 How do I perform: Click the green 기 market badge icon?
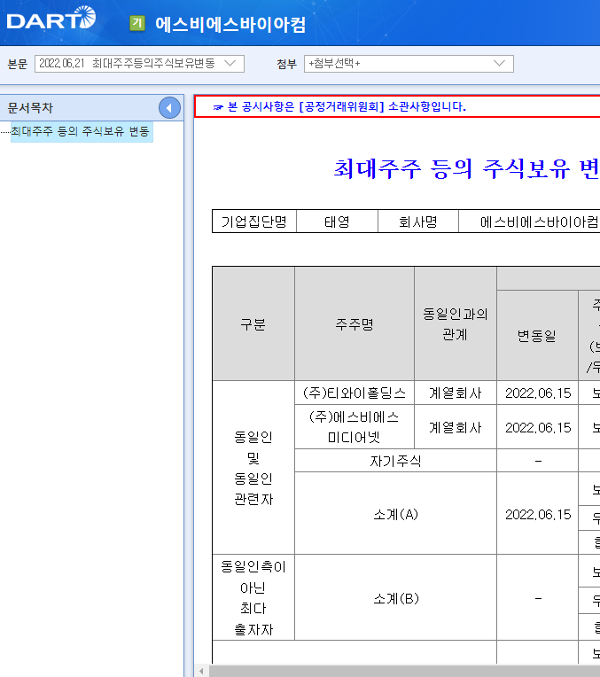[137, 23]
